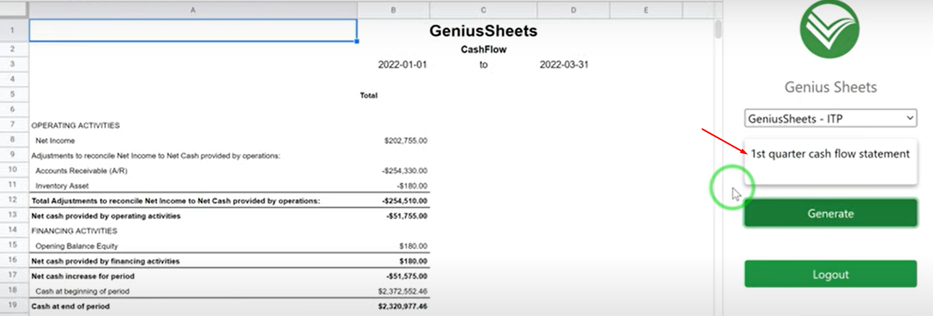Viewport: 933px width, 316px height.
Task: Click the -$51,755.00 operating activities value
Action: click(x=407, y=215)
